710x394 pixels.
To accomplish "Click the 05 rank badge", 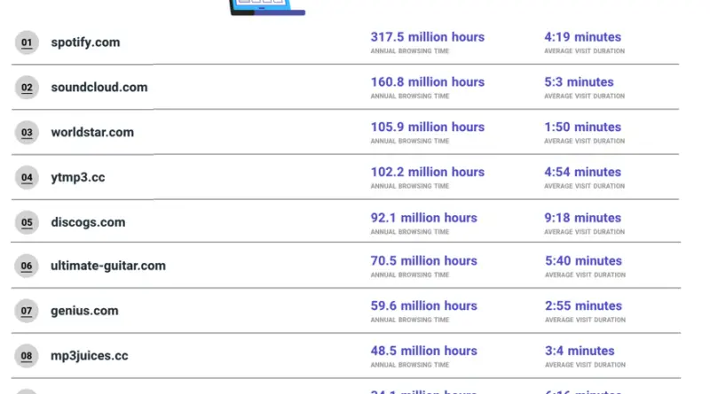I will tap(27, 222).
